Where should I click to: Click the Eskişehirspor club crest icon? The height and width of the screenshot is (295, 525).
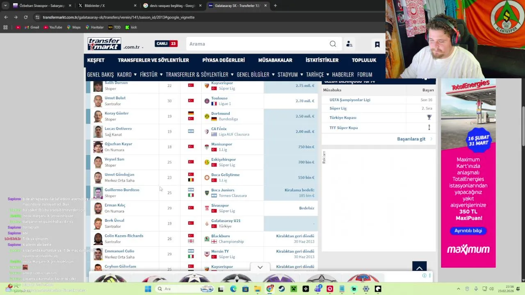tap(207, 162)
